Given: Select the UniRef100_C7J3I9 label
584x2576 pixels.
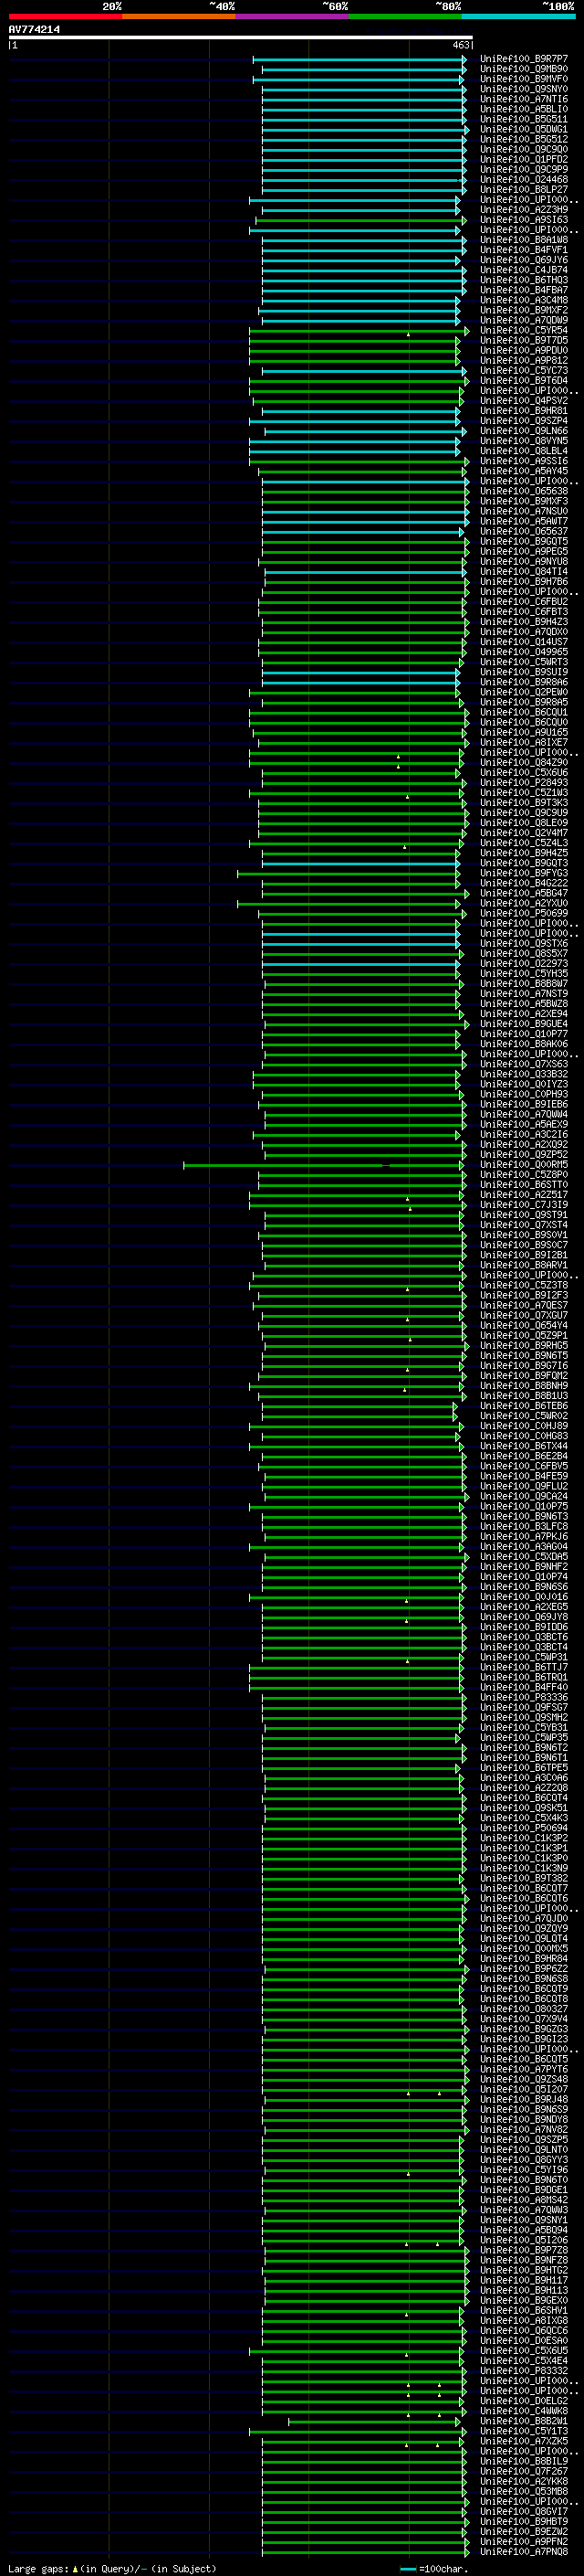Looking at the screenshot, I should 524,1205.
